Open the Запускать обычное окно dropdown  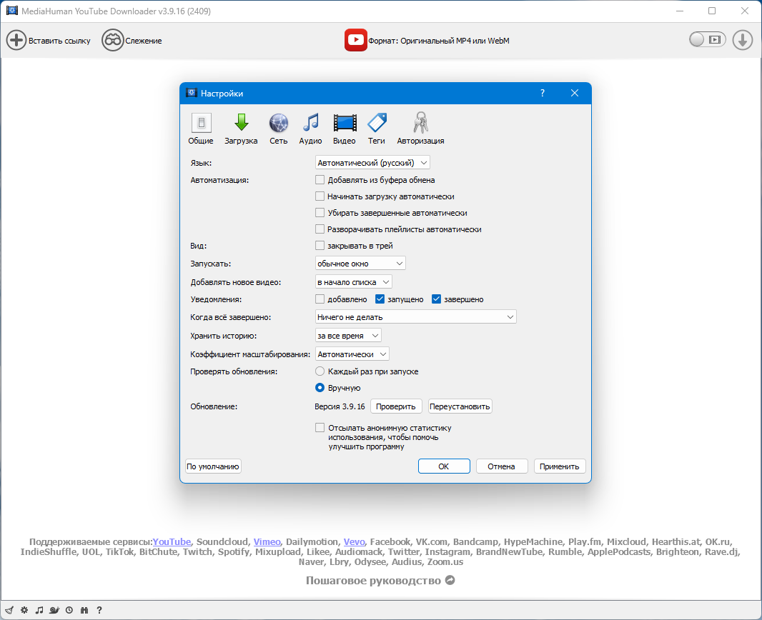[x=360, y=264]
